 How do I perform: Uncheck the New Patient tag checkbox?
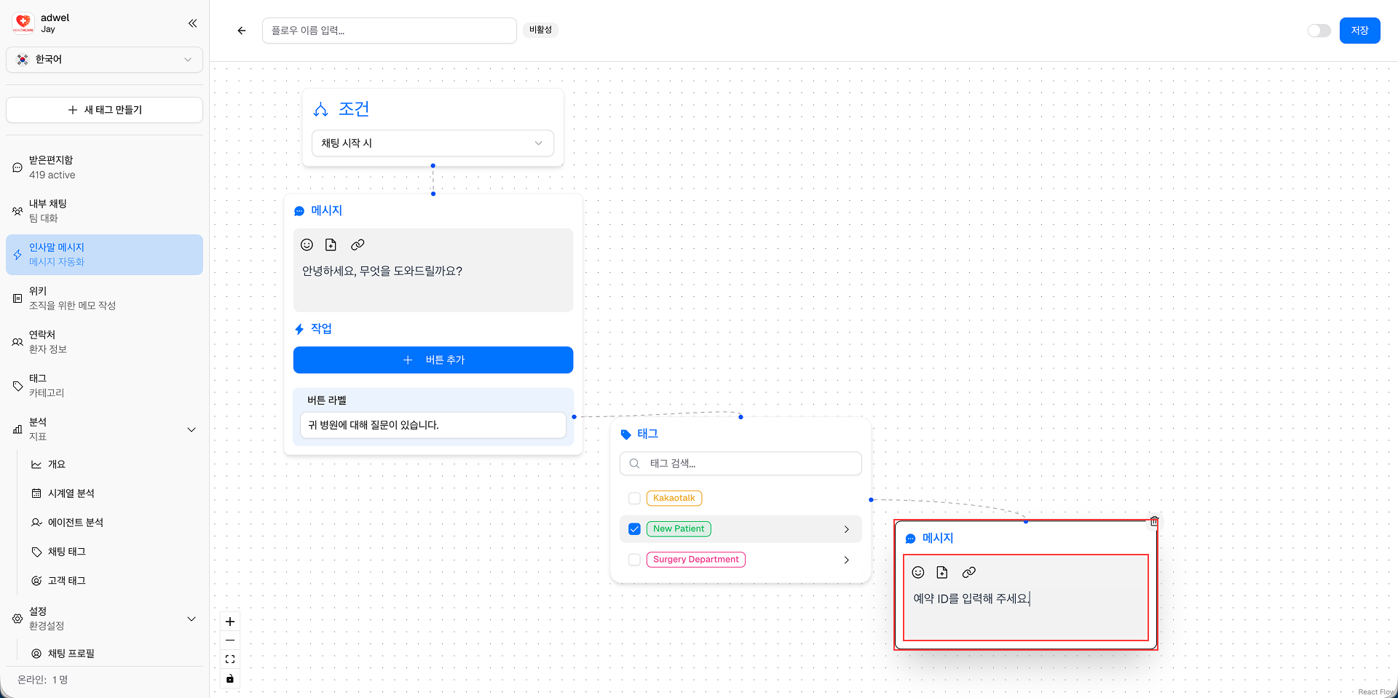point(634,529)
